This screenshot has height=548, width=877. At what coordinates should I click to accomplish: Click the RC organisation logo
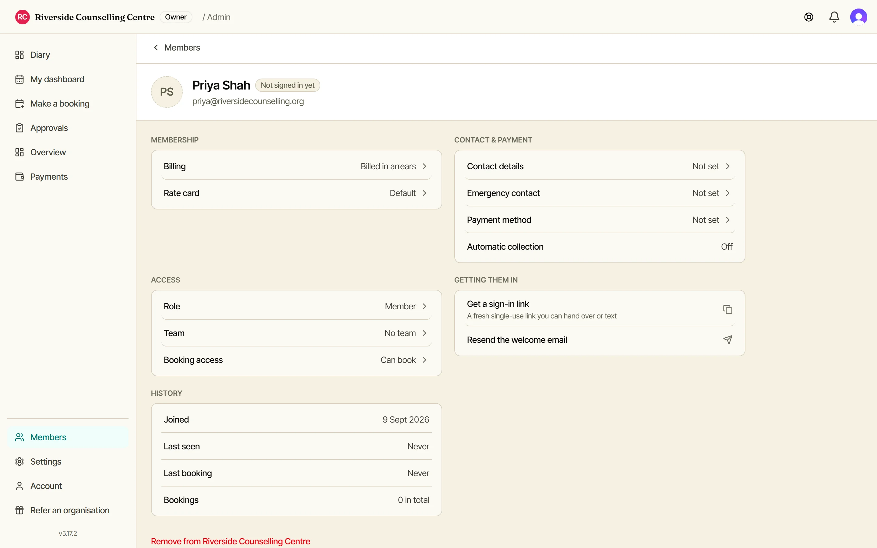pos(23,17)
